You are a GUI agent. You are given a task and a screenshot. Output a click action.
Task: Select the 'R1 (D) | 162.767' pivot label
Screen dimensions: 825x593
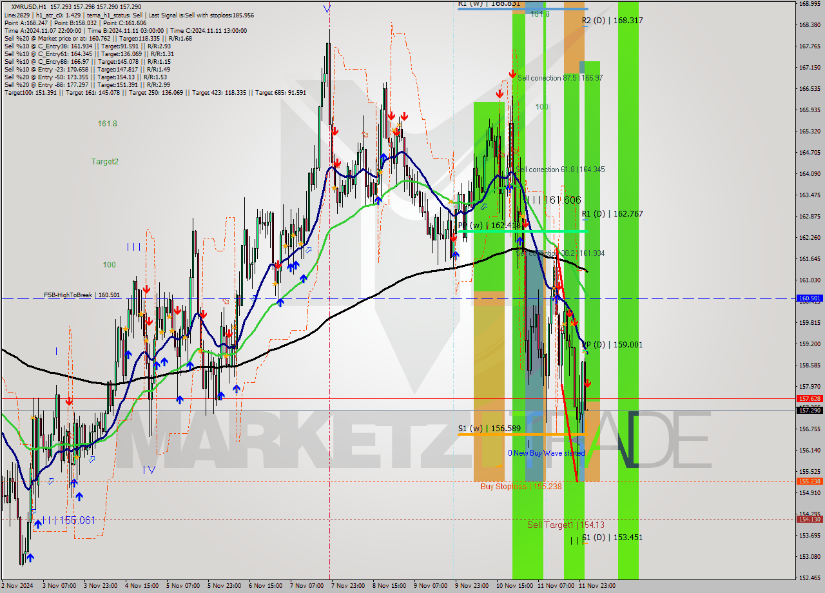coord(612,213)
